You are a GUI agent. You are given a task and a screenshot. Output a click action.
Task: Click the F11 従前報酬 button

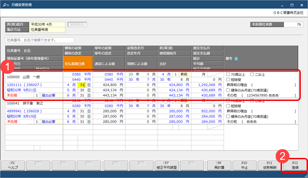click(x=270, y=166)
